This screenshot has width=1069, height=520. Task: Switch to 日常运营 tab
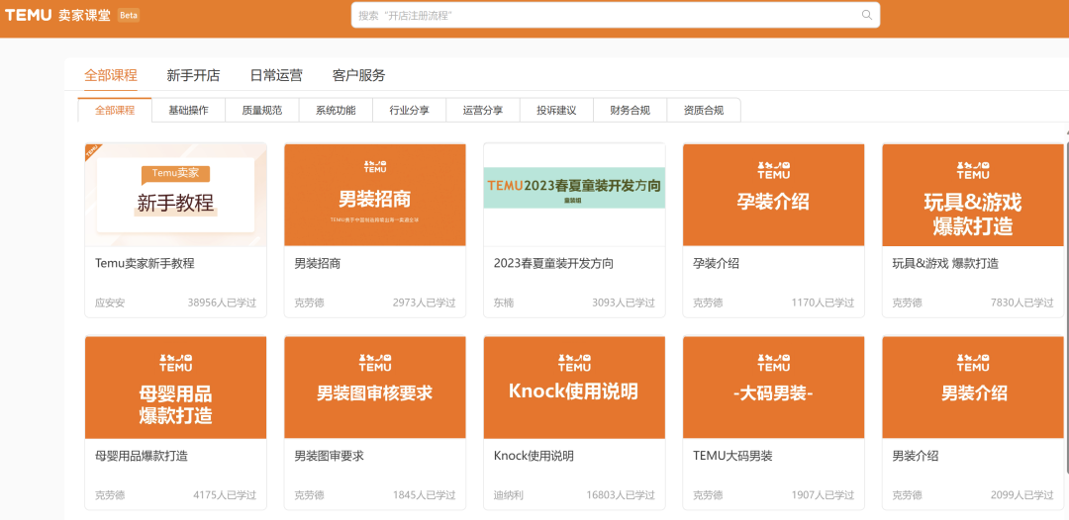coord(276,75)
